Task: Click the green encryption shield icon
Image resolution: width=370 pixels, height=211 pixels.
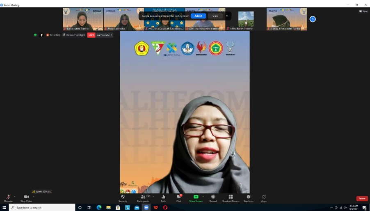Action: coord(35,35)
